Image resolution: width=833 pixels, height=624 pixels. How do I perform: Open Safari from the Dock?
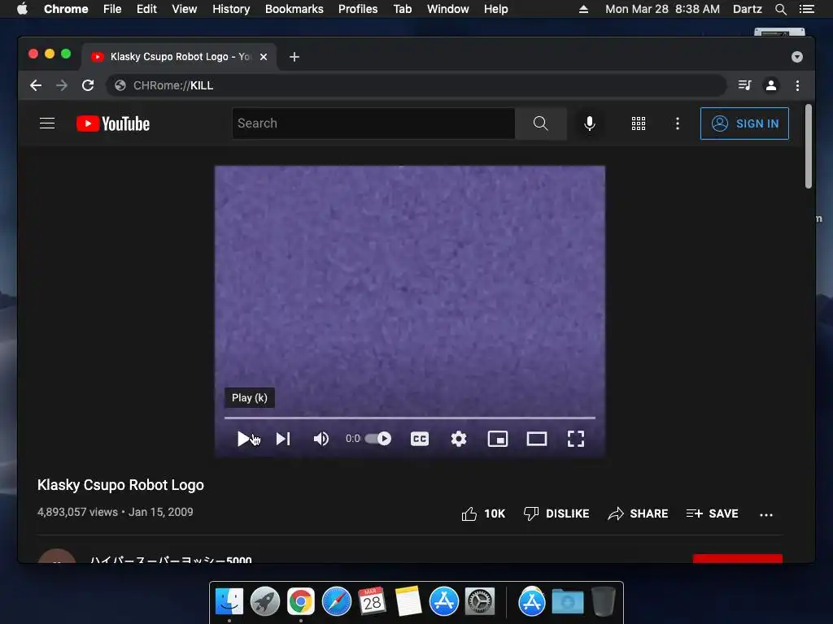(337, 602)
